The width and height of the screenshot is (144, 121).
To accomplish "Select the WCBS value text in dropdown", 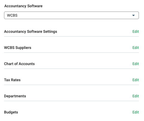I will (12, 15).
